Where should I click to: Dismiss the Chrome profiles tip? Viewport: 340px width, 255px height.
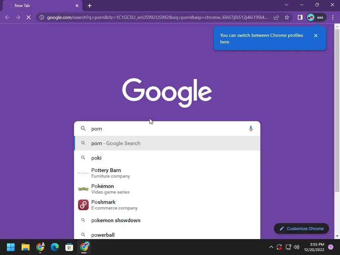pyautogui.click(x=316, y=36)
